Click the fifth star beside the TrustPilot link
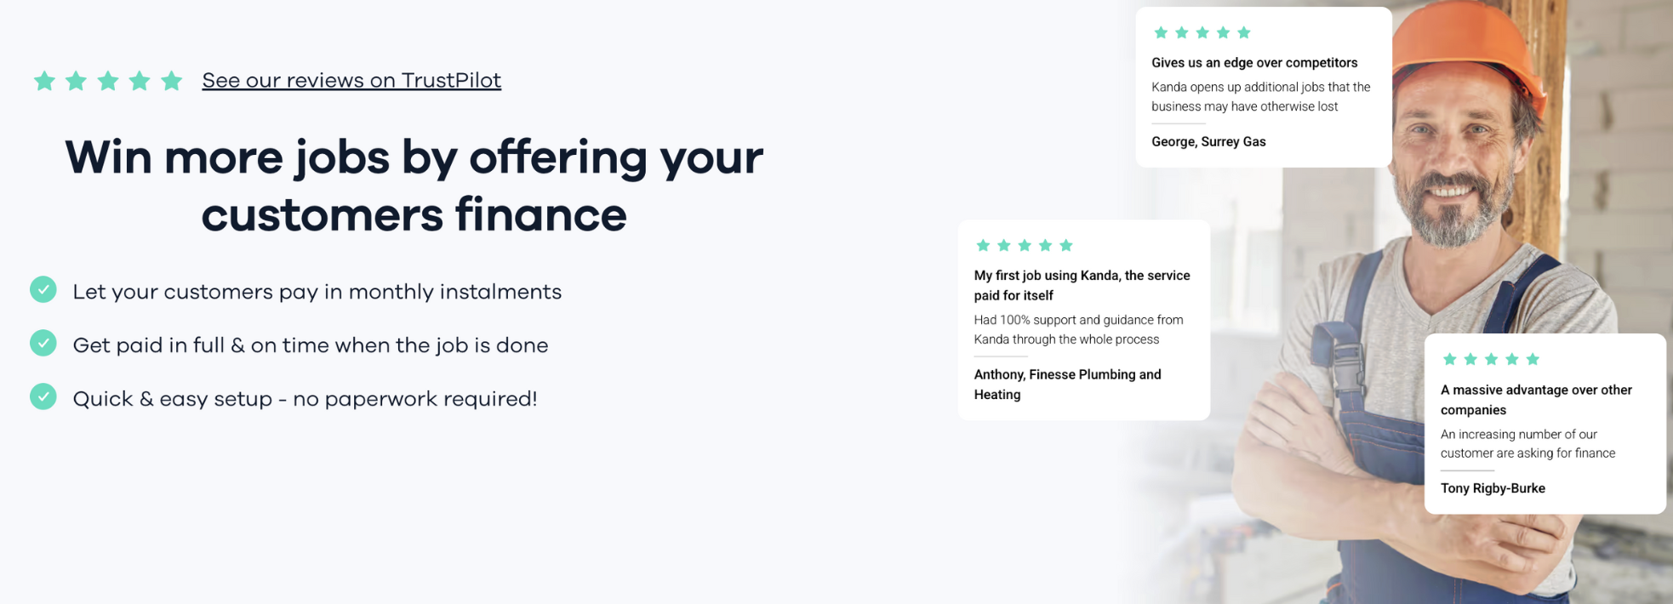Screen dimensions: 1673x604 point(172,81)
